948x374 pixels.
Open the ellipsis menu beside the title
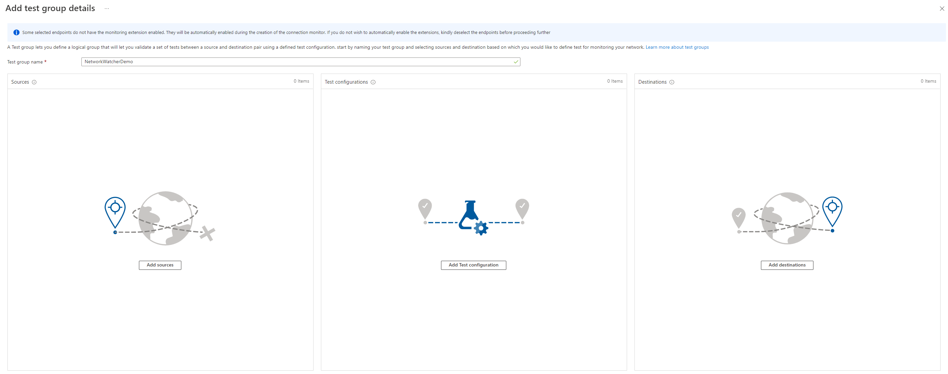pos(107,8)
